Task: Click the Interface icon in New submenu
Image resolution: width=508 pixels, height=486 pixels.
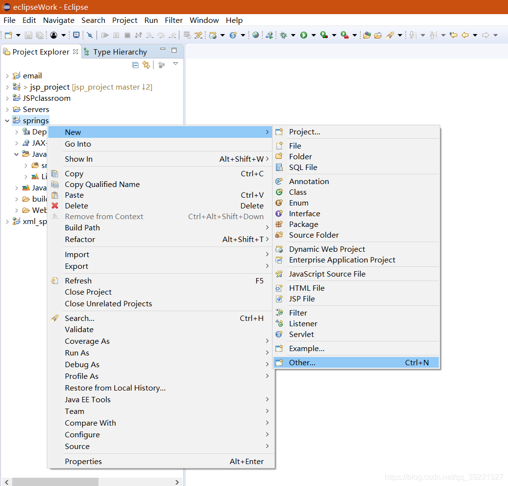Action: pos(279,213)
